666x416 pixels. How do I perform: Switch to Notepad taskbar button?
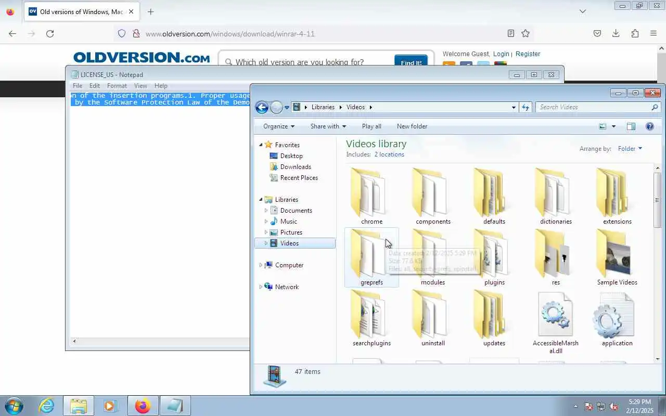(x=175, y=406)
